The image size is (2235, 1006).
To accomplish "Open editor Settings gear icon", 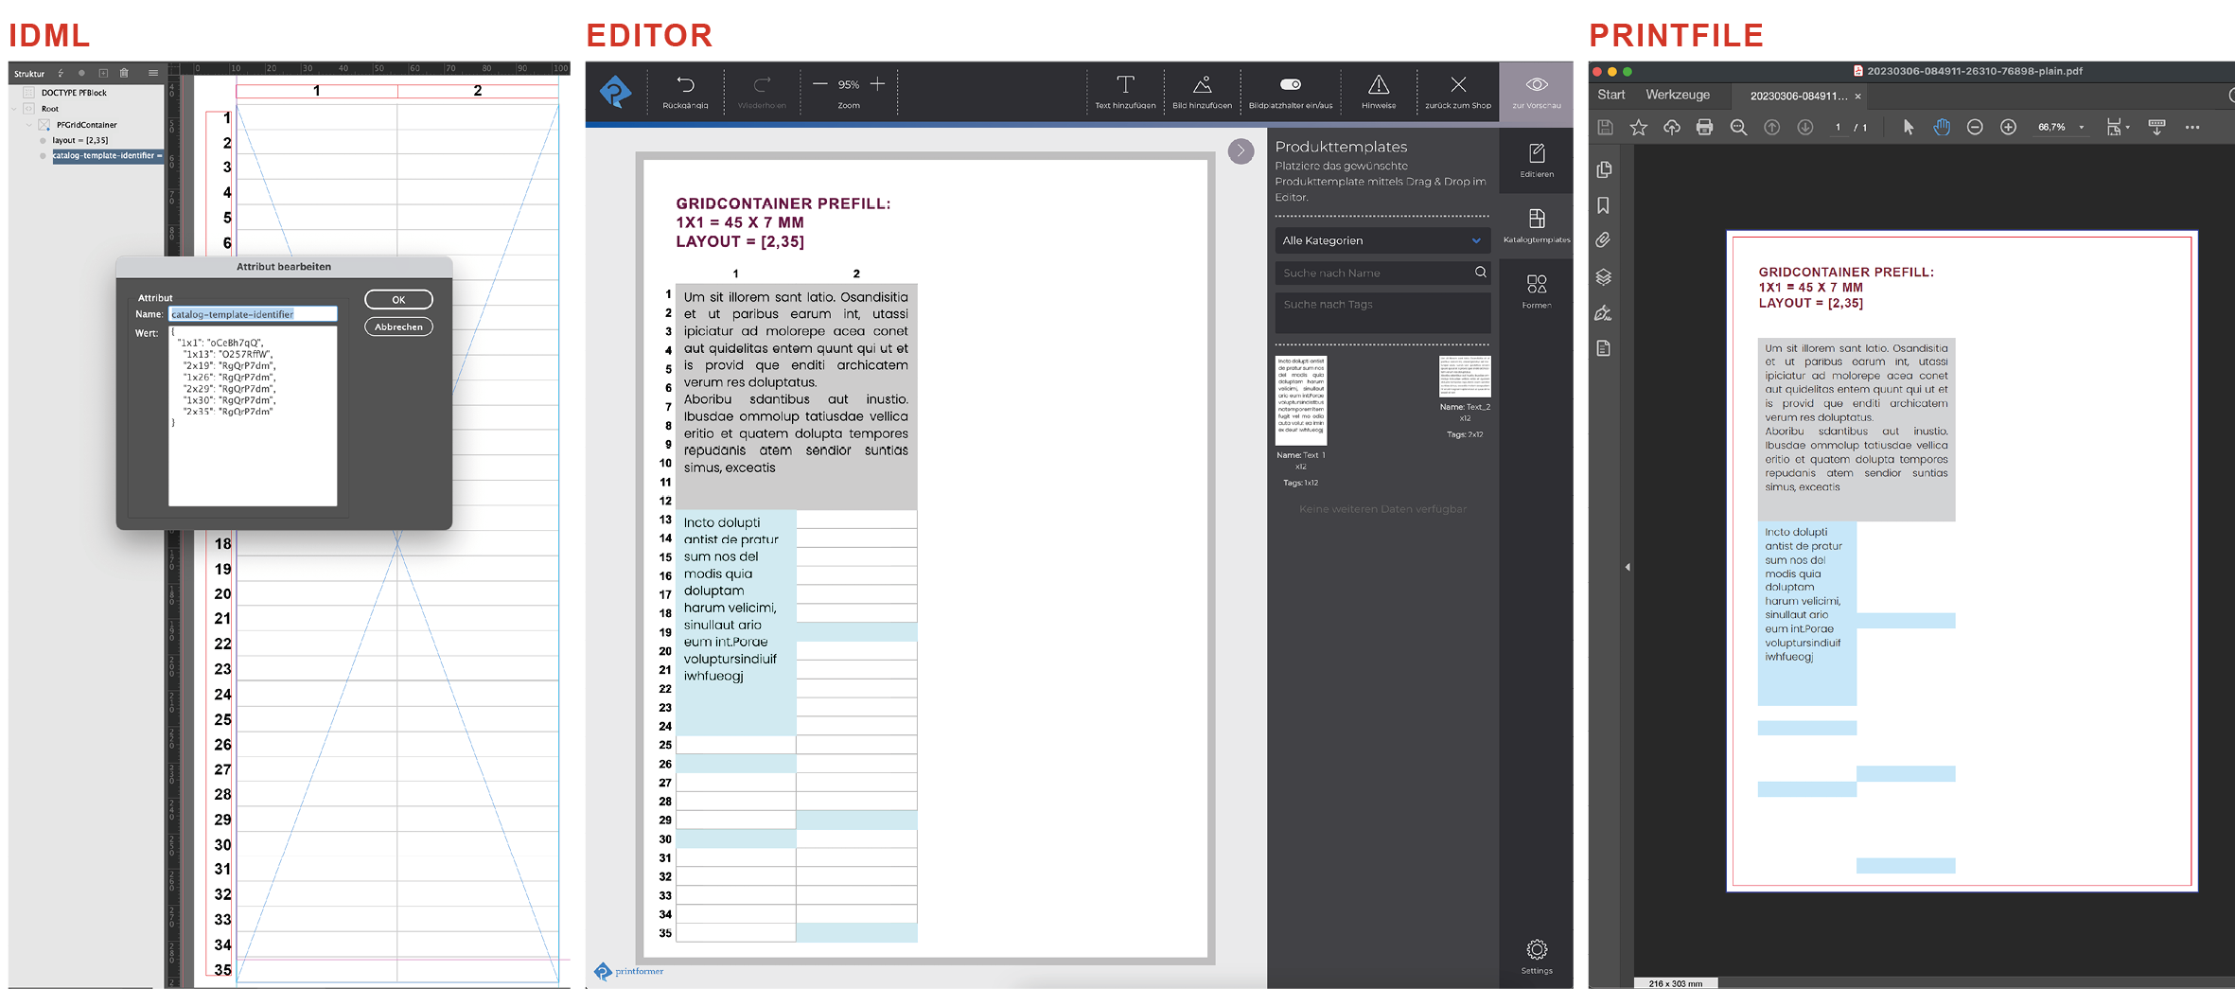I will pos(1536,952).
